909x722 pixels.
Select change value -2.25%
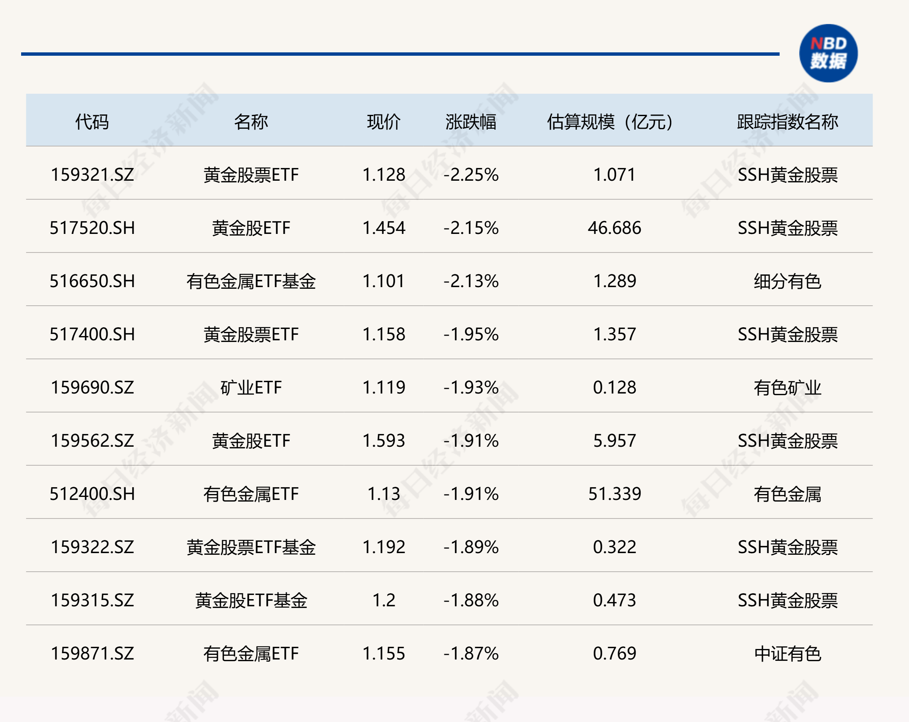tap(471, 175)
